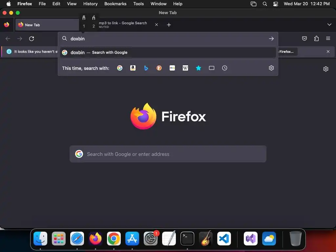Open the Window menu

pos(158,4)
